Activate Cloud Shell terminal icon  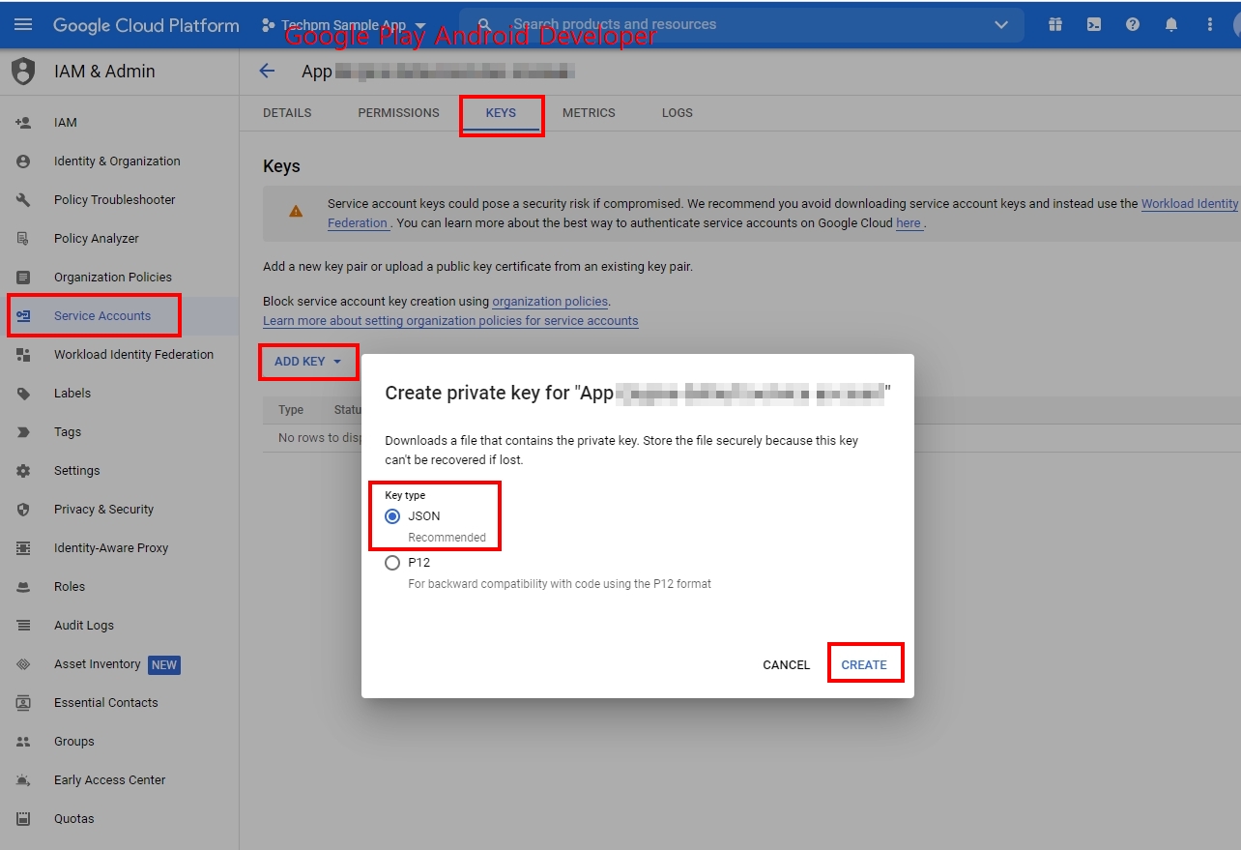[1094, 25]
